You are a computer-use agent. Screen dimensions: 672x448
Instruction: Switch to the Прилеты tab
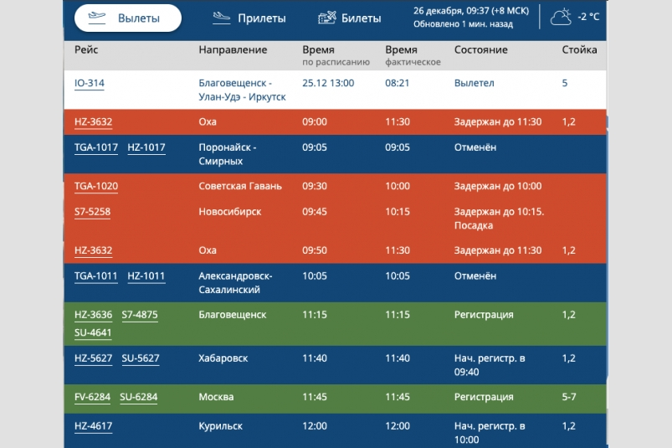coord(261,18)
